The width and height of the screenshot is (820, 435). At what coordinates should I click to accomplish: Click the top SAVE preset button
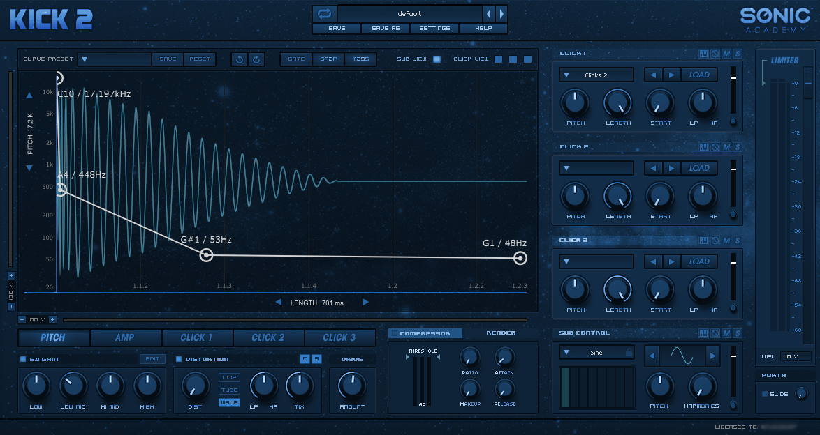[337, 28]
